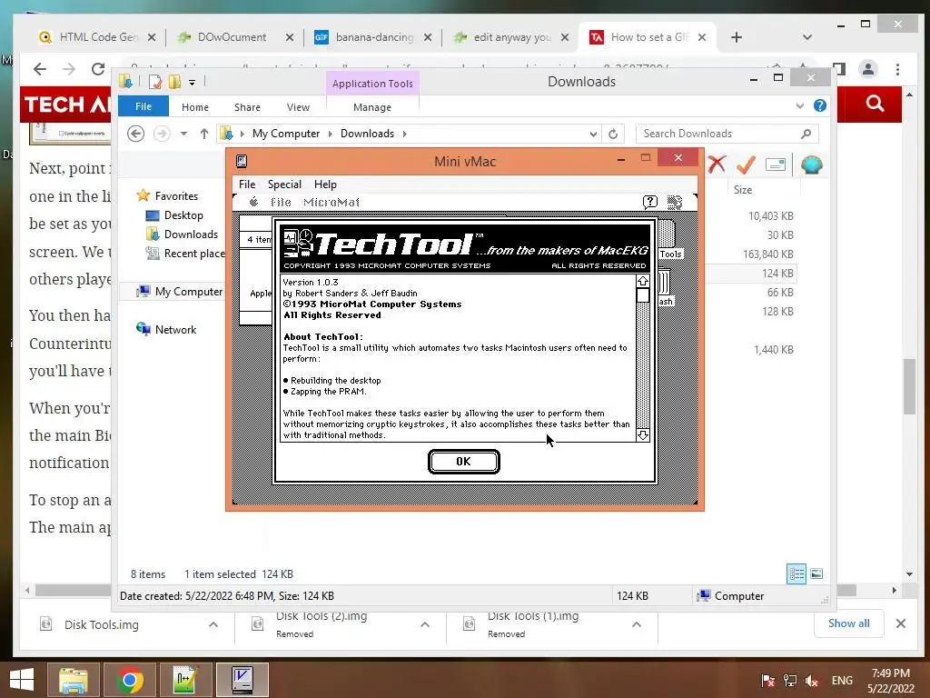The height and width of the screenshot is (698, 930).
Task: Click the shell icon in explorer toolbar
Action: click(811, 165)
